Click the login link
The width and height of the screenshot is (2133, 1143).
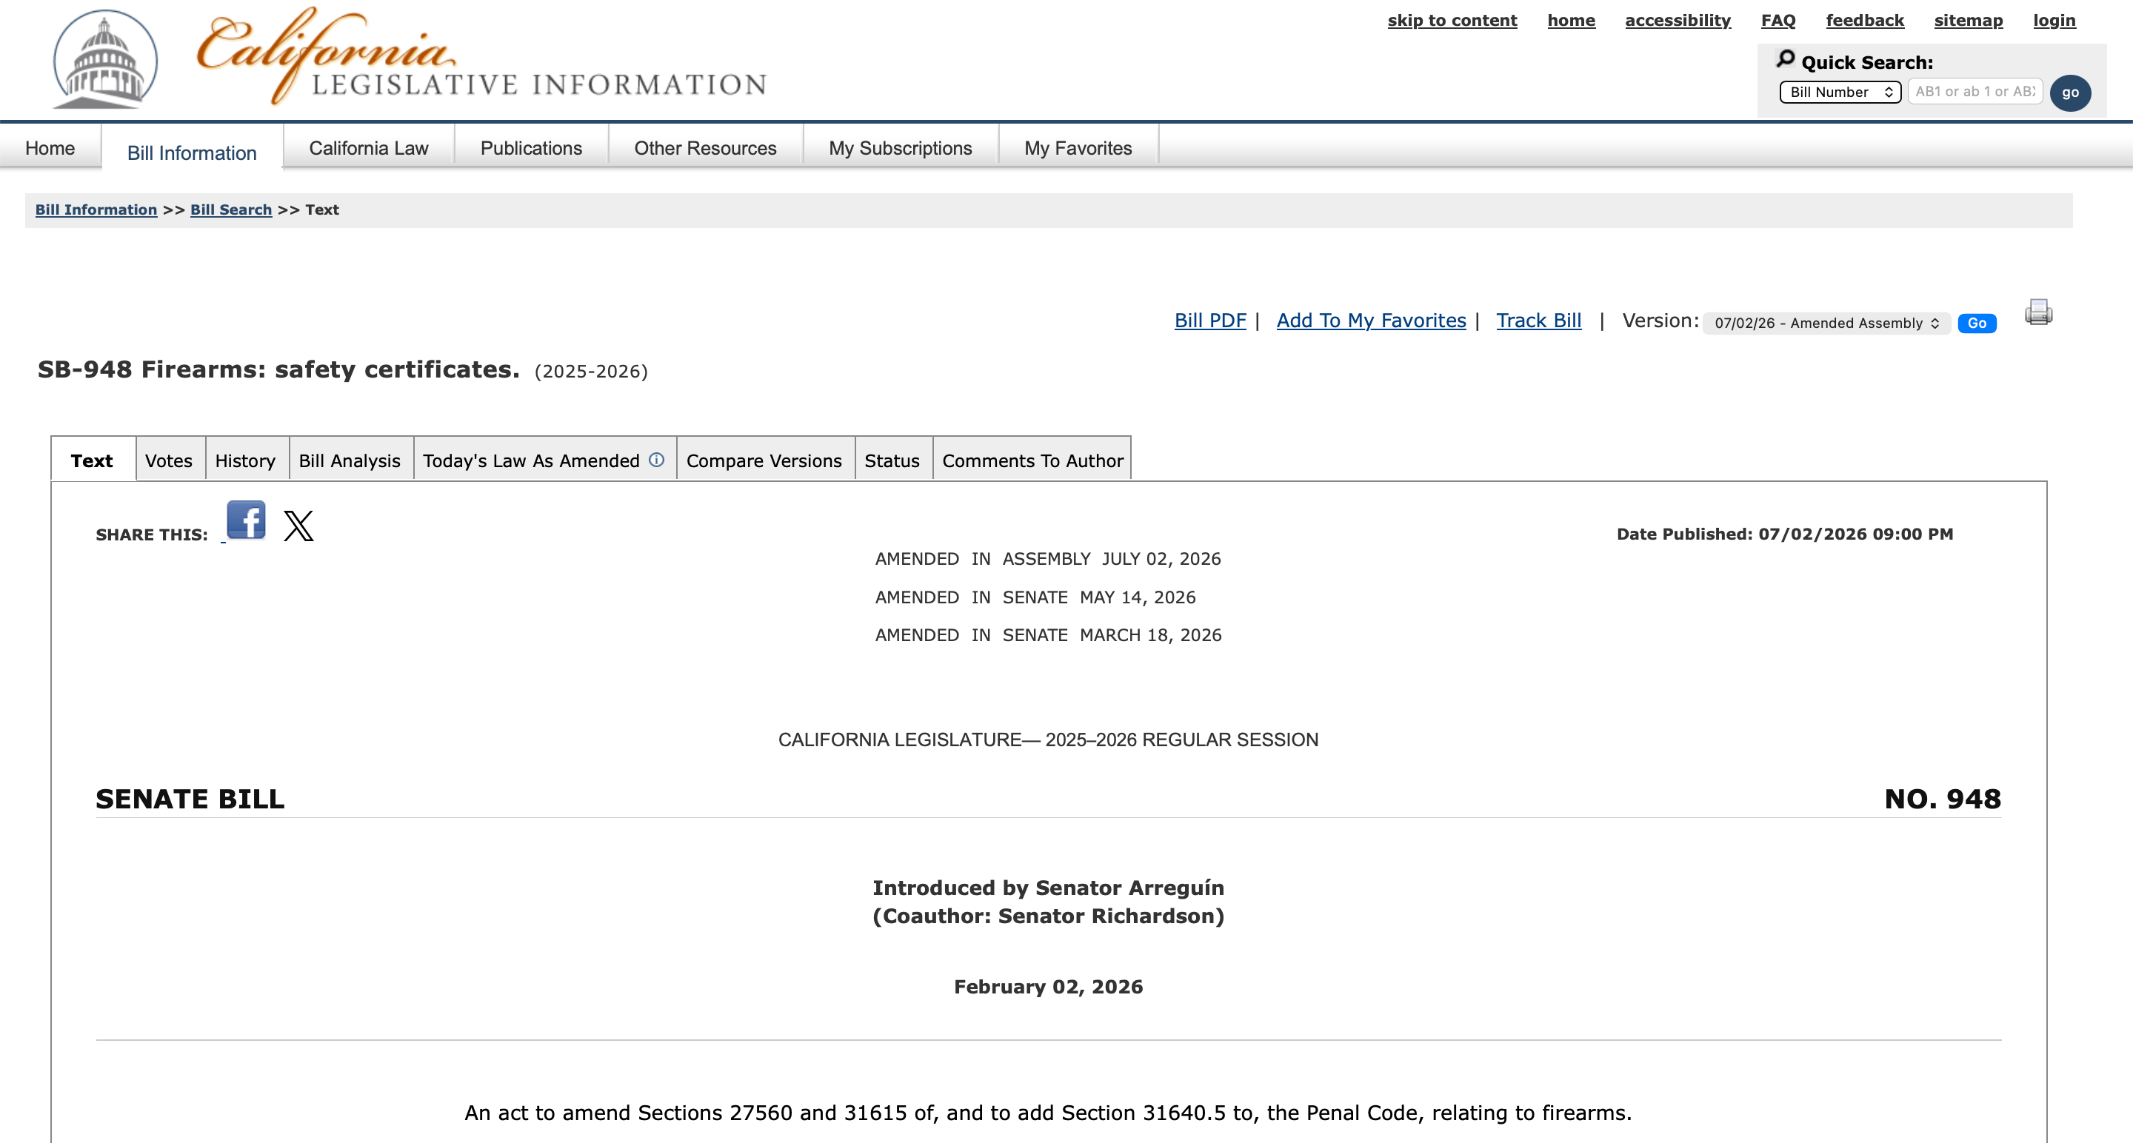click(2054, 20)
